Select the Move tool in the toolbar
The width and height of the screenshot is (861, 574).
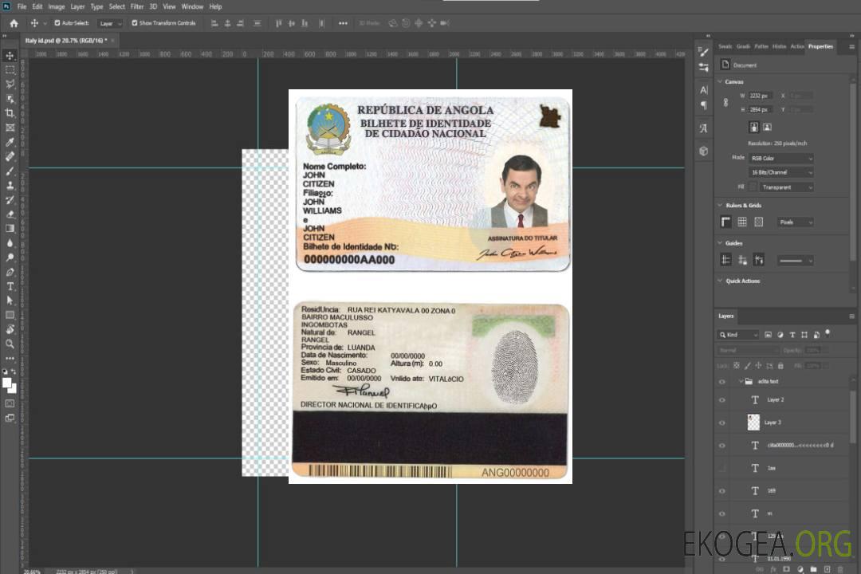[x=10, y=56]
